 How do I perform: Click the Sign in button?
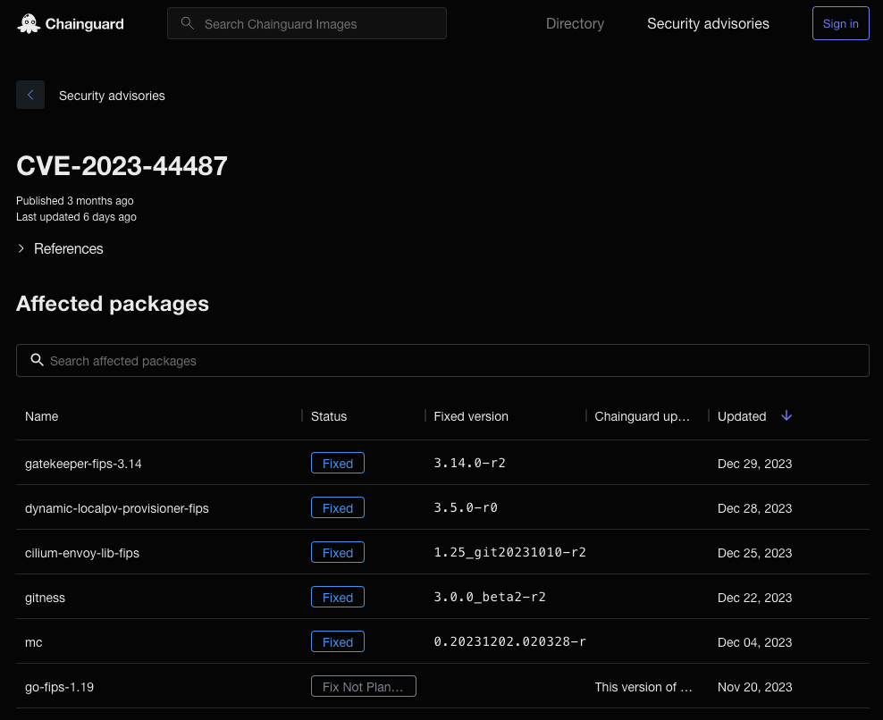click(840, 23)
